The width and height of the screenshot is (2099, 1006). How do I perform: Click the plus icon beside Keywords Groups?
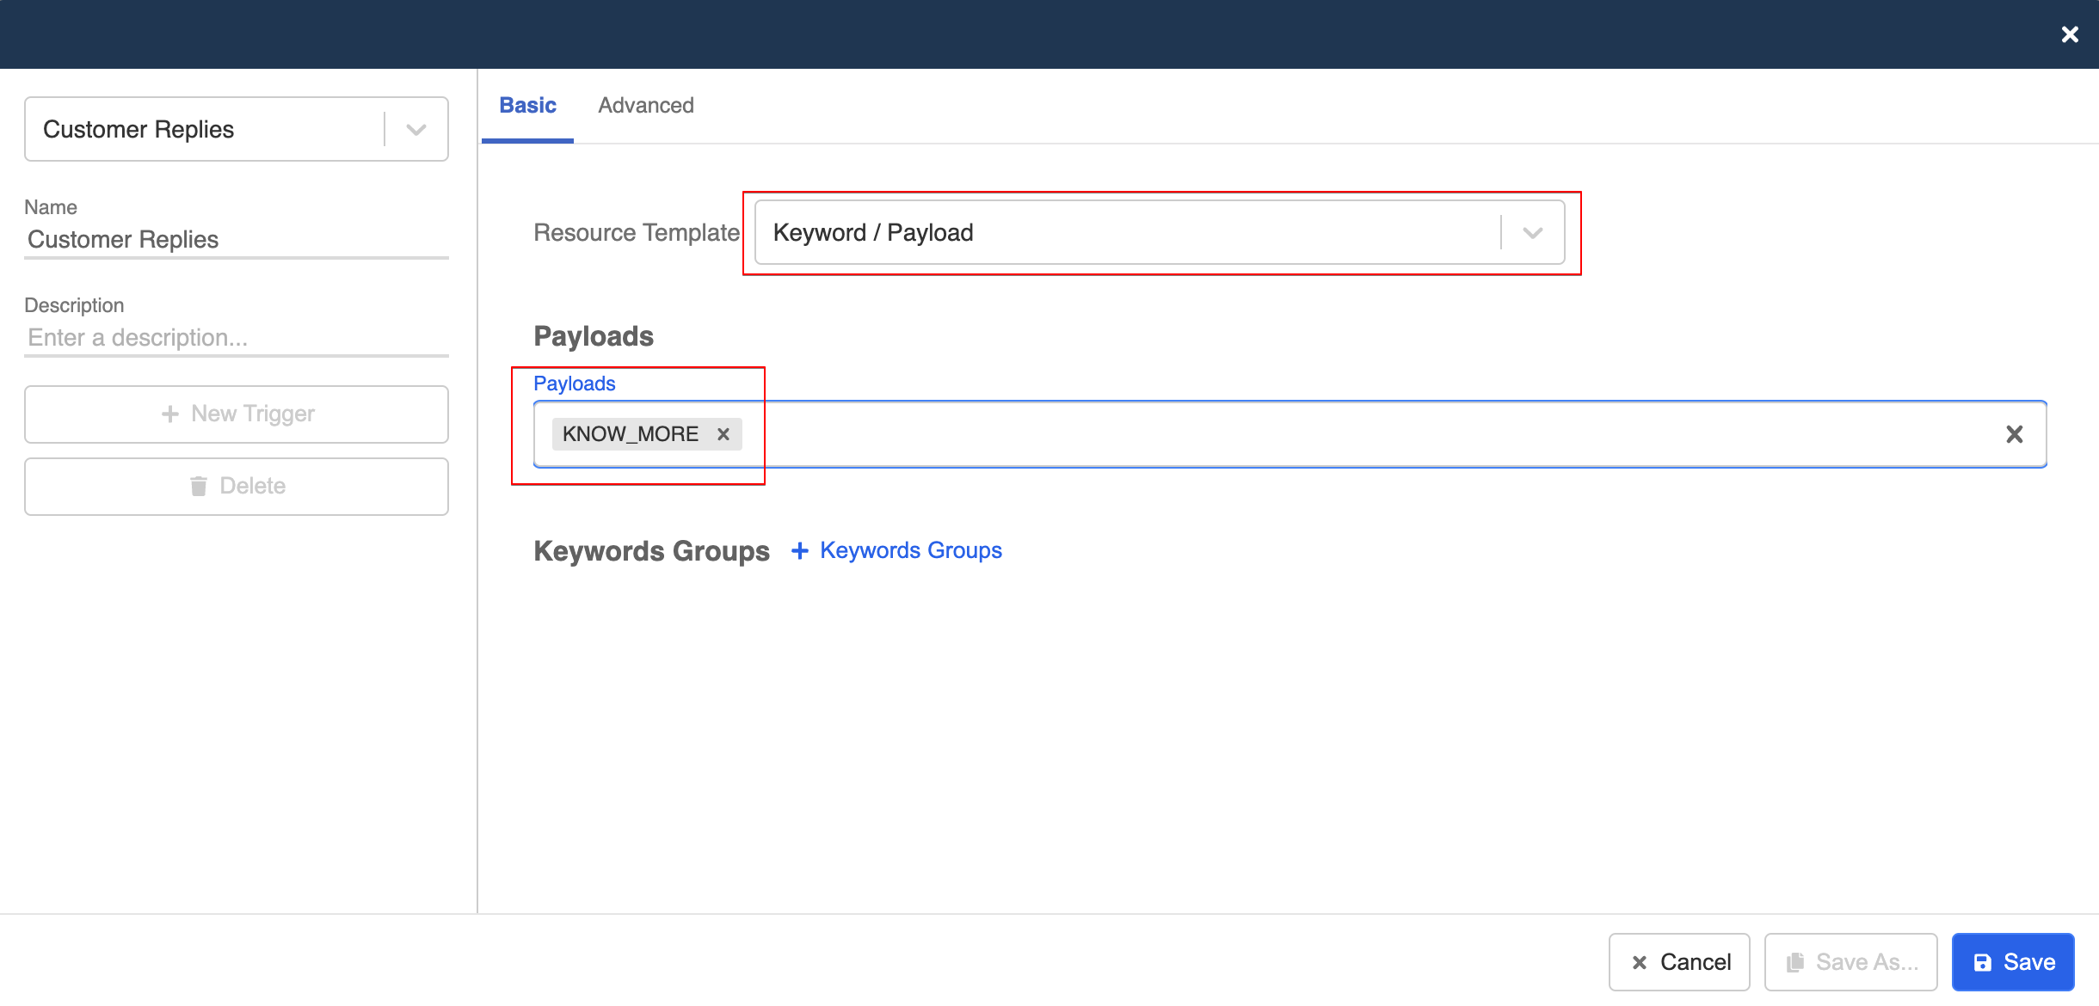(799, 550)
